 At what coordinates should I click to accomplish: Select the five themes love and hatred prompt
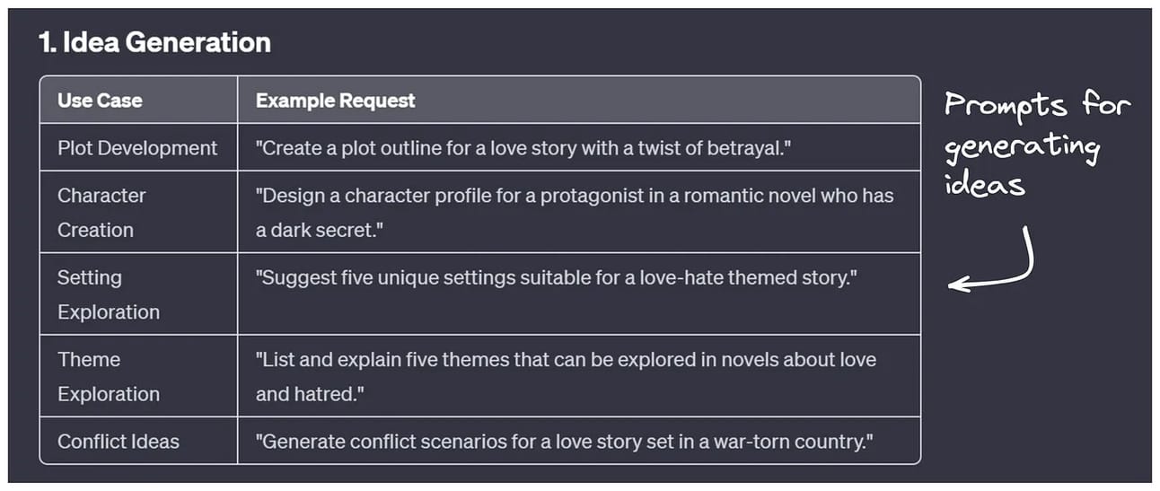566,376
